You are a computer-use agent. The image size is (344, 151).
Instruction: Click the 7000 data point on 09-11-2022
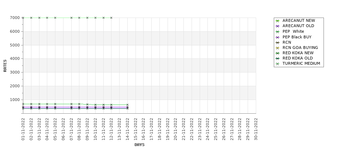point(87,18)
